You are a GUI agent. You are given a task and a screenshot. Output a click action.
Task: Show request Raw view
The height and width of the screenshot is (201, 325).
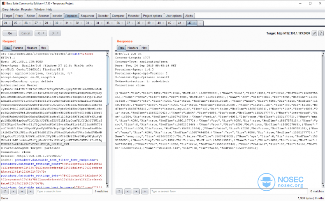pyautogui.click(x=7, y=48)
